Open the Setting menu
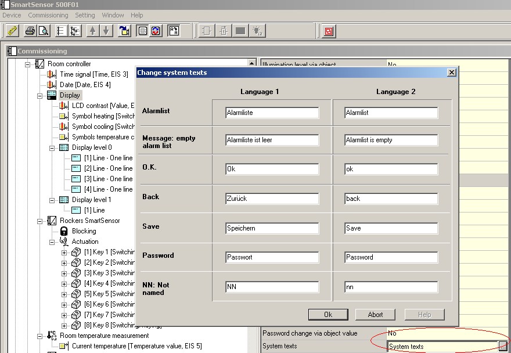The image size is (511, 353). [x=85, y=15]
